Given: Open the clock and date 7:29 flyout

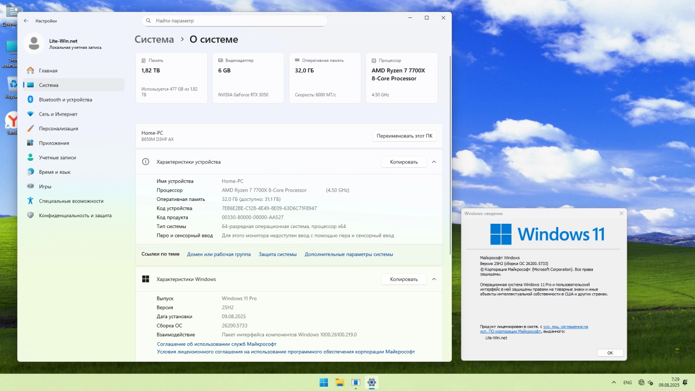Looking at the screenshot, I should 669,382.
